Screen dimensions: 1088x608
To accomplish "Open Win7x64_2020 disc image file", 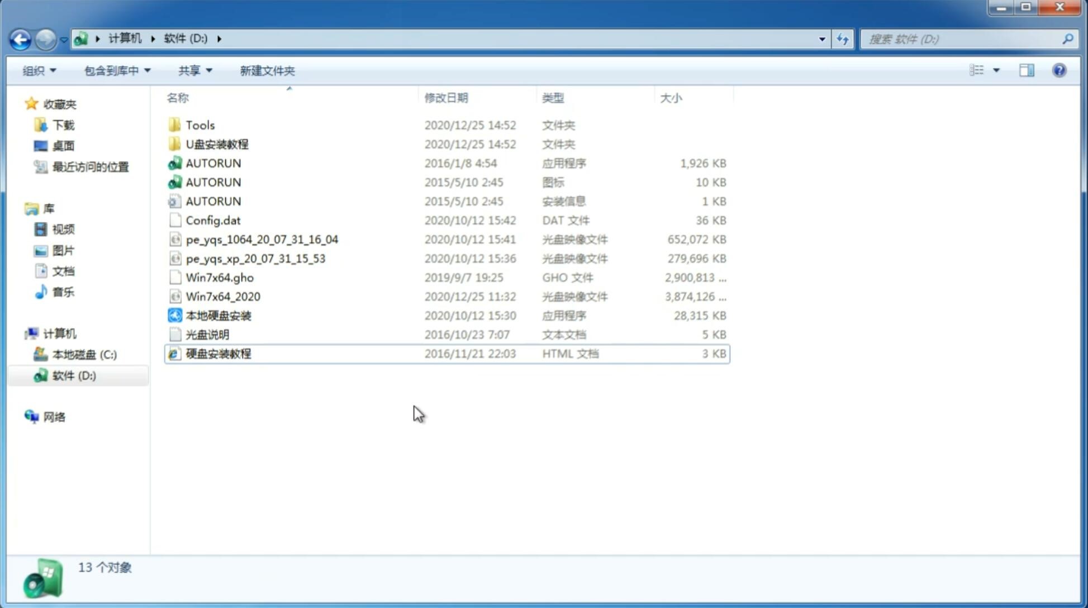I will (222, 296).
